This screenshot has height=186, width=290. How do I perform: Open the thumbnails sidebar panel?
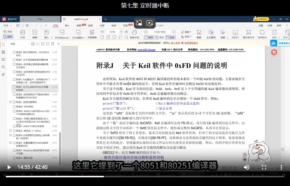pyautogui.click(x=3, y=52)
